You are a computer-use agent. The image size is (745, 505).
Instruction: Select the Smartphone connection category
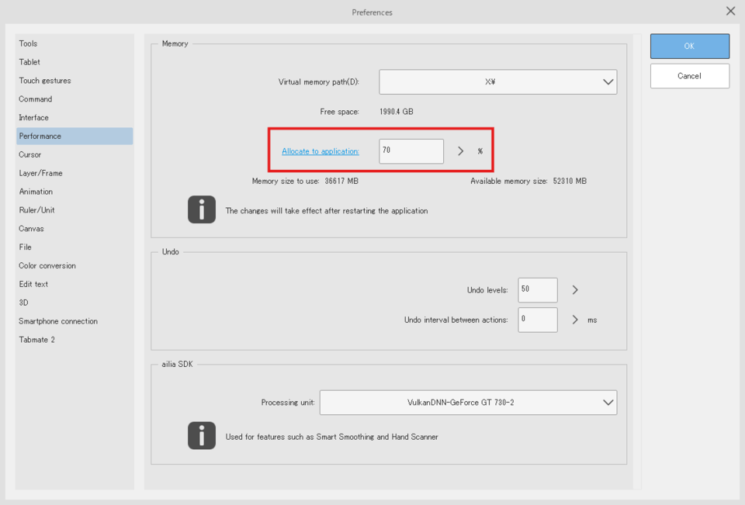[x=57, y=320]
